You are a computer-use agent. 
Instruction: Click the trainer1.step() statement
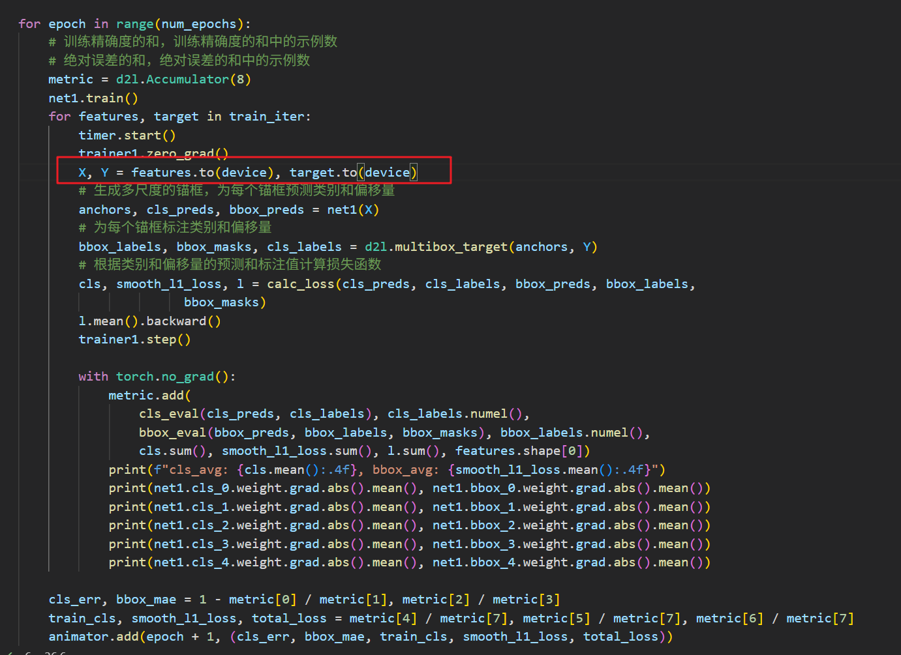[134, 340]
